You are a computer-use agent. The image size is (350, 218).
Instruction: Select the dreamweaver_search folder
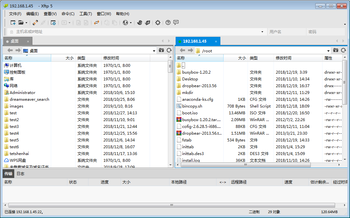[x=27, y=99]
